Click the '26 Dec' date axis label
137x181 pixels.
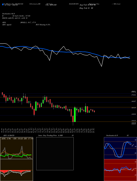(x=95, y=131)
